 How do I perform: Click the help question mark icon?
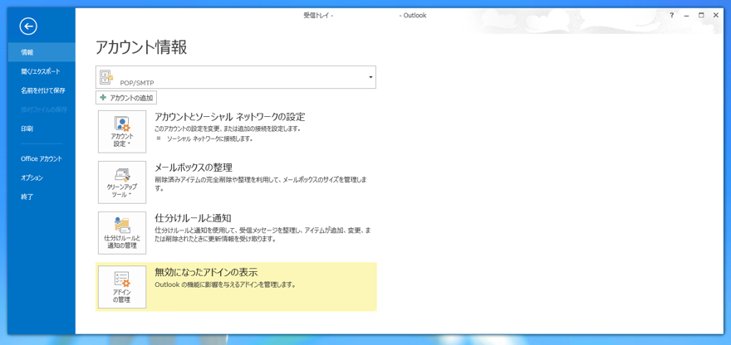pyautogui.click(x=671, y=16)
